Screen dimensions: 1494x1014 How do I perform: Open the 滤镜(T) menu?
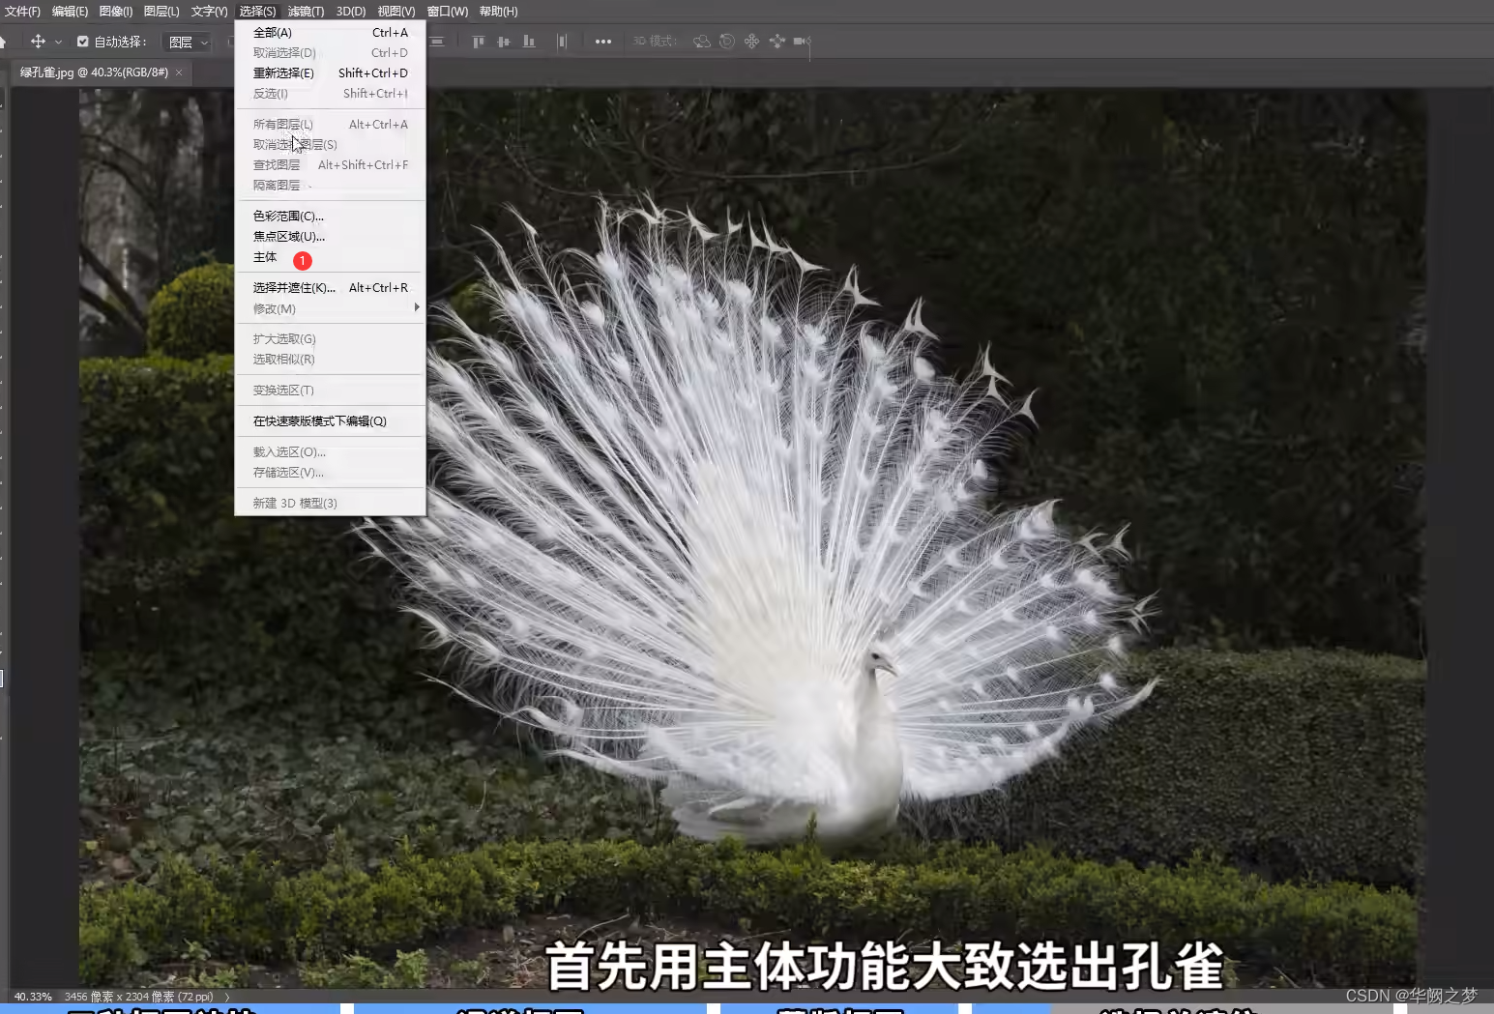(306, 12)
